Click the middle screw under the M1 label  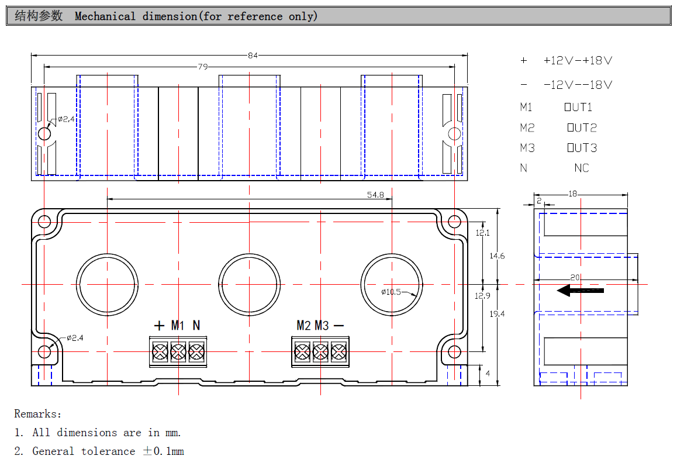(178, 351)
